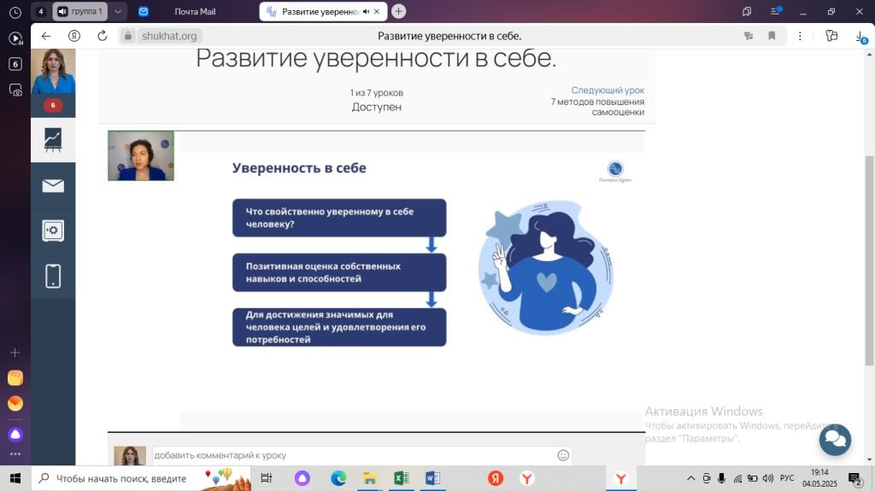Open a new tab with plus button

(398, 11)
